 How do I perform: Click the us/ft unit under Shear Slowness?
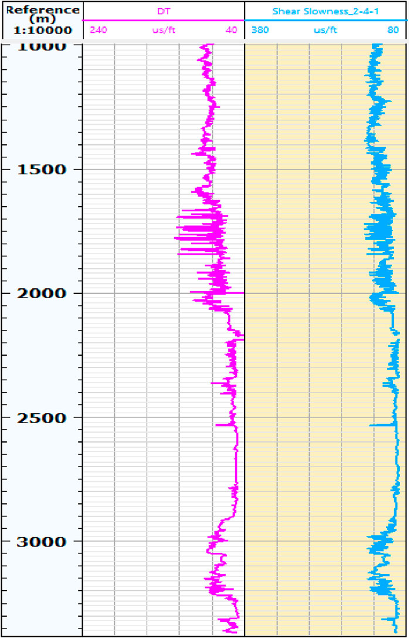(325, 30)
